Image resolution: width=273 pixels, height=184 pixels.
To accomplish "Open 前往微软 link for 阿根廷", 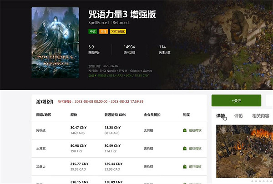I will [x=195, y=130].
